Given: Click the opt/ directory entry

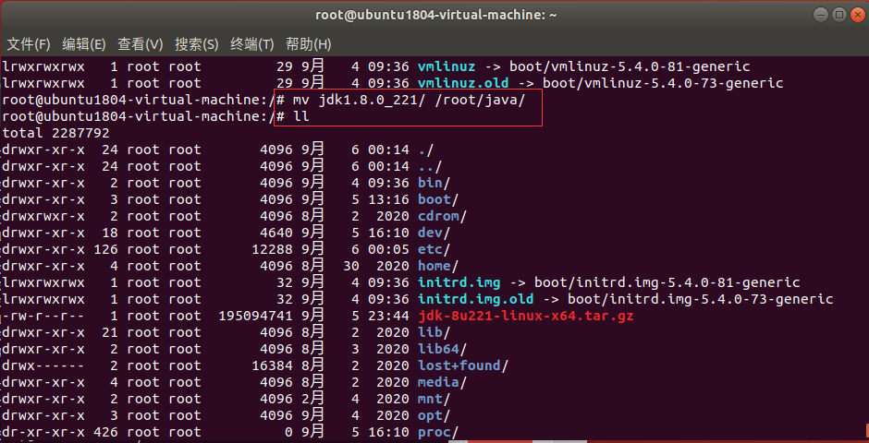Looking at the screenshot, I should [434, 415].
